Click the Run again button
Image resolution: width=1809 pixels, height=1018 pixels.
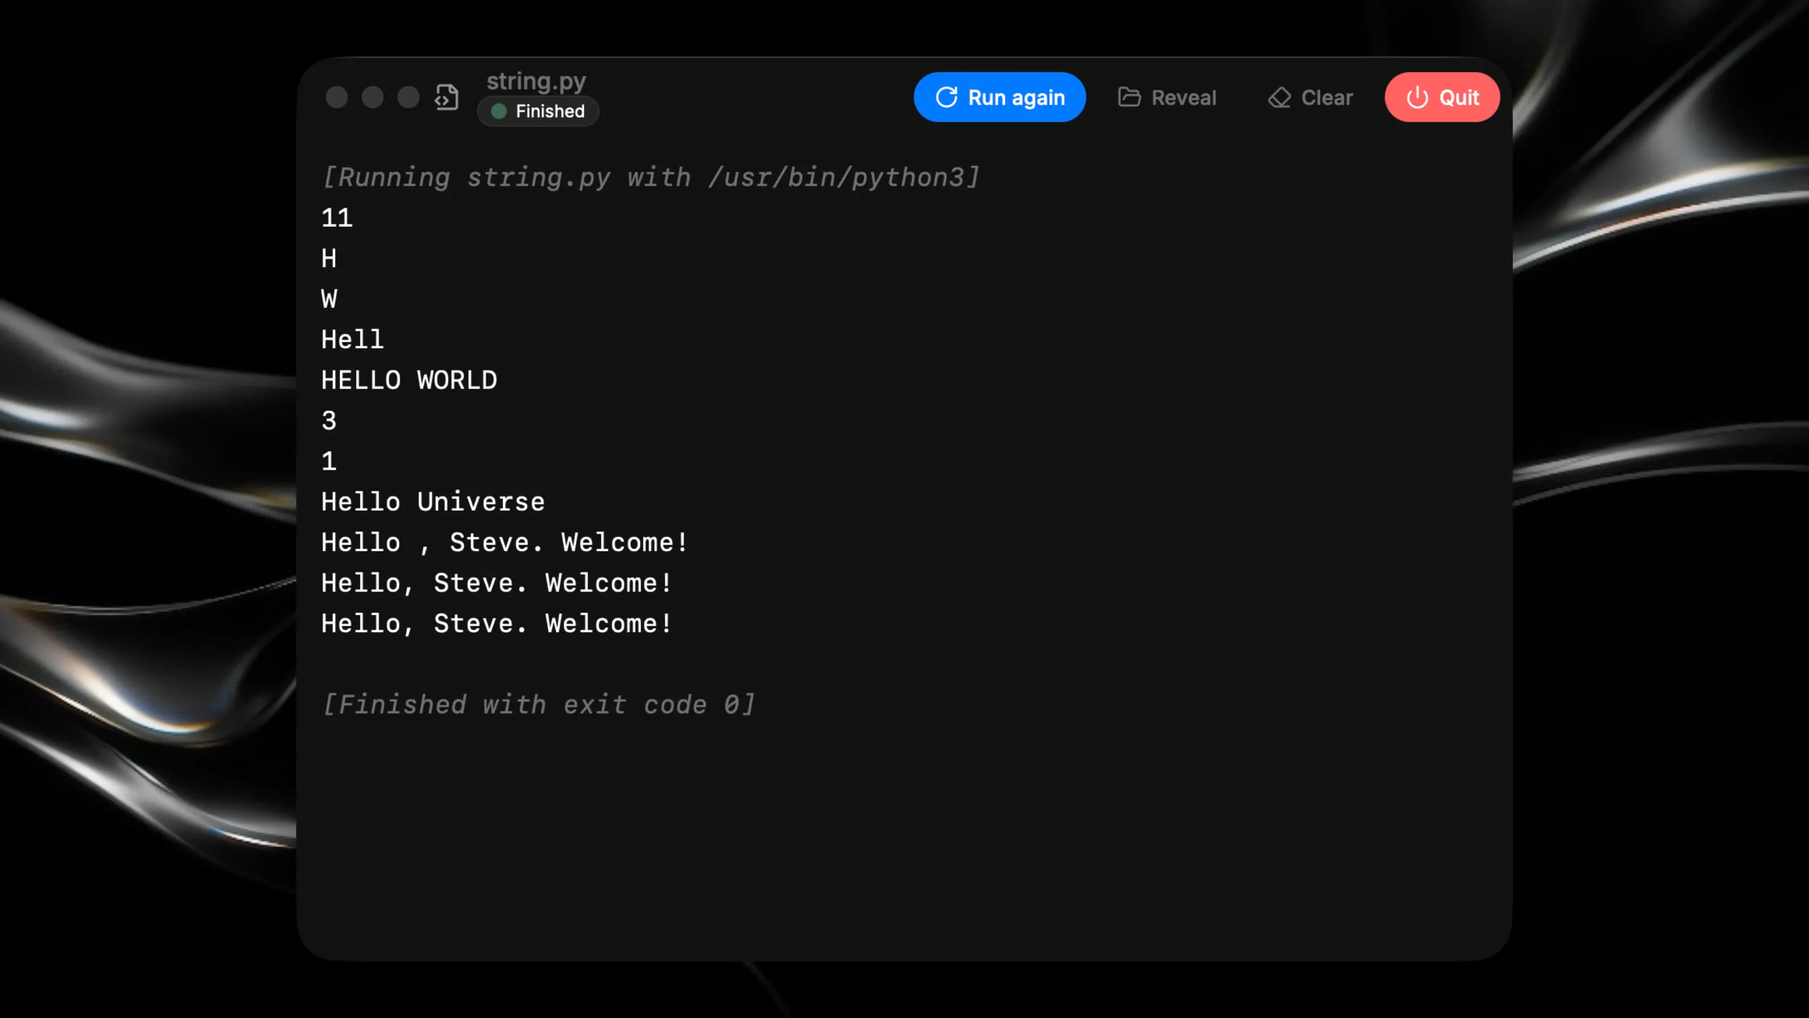[x=999, y=97]
